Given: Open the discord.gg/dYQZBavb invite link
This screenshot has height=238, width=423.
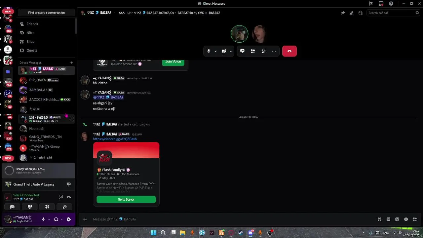Looking at the screenshot, I should (115, 139).
